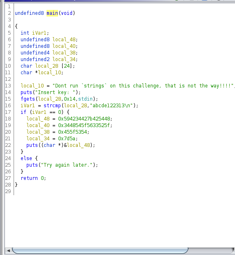Image resolution: width=235 pixels, height=255 pixels.
Task: Click the if keyword on line 17
Action: pos(23,112)
